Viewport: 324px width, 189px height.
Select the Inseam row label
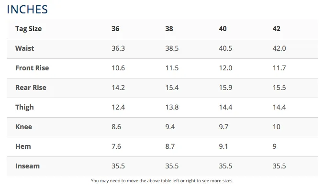pyautogui.click(x=27, y=166)
